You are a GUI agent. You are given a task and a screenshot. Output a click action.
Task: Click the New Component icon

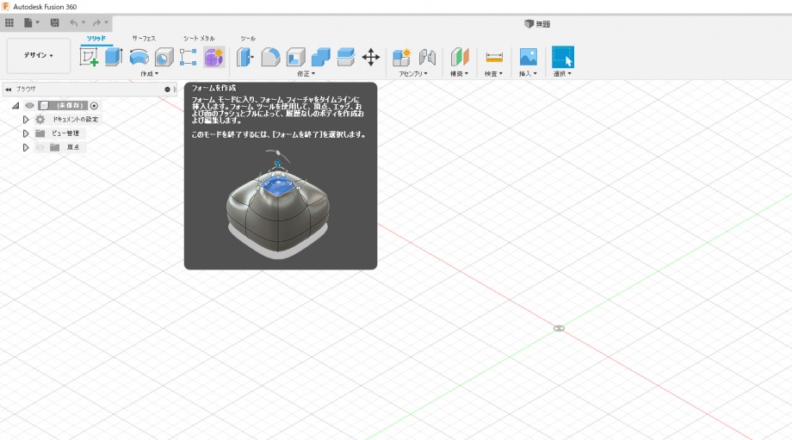tap(402, 57)
